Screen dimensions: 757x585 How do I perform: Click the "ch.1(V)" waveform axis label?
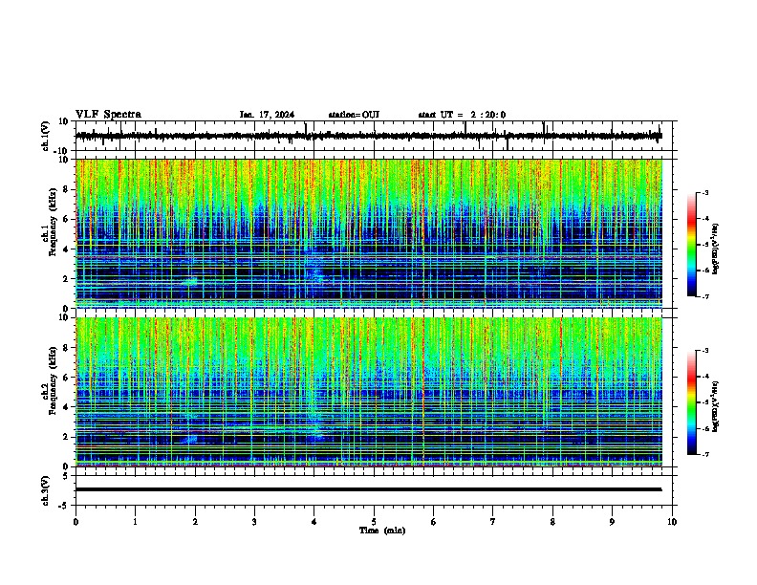[x=46, y=136]
